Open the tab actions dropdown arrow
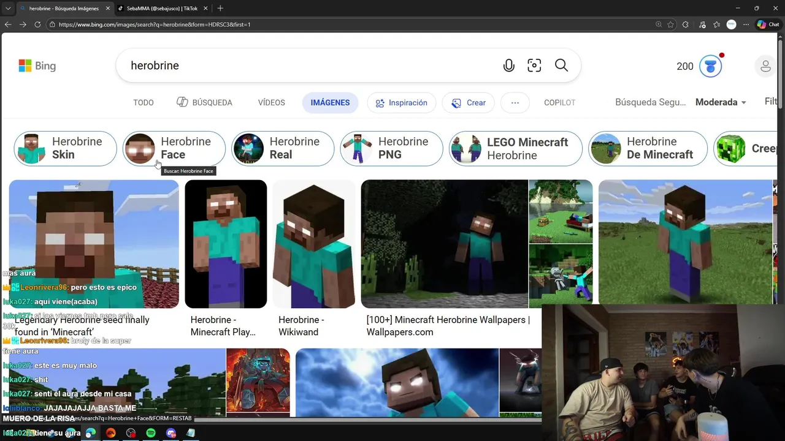The width and height of the screenshot is (785, 441). point(8,9)
